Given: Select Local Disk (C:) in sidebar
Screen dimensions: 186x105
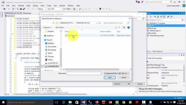Looking at the screenshot, I should [53, 63].
